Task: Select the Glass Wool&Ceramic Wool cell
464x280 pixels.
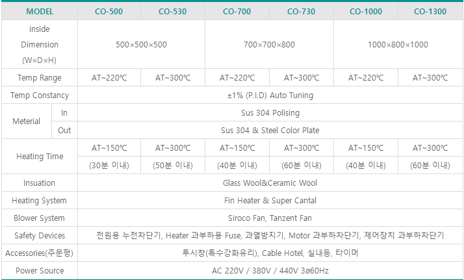Action: click(270, 183)
